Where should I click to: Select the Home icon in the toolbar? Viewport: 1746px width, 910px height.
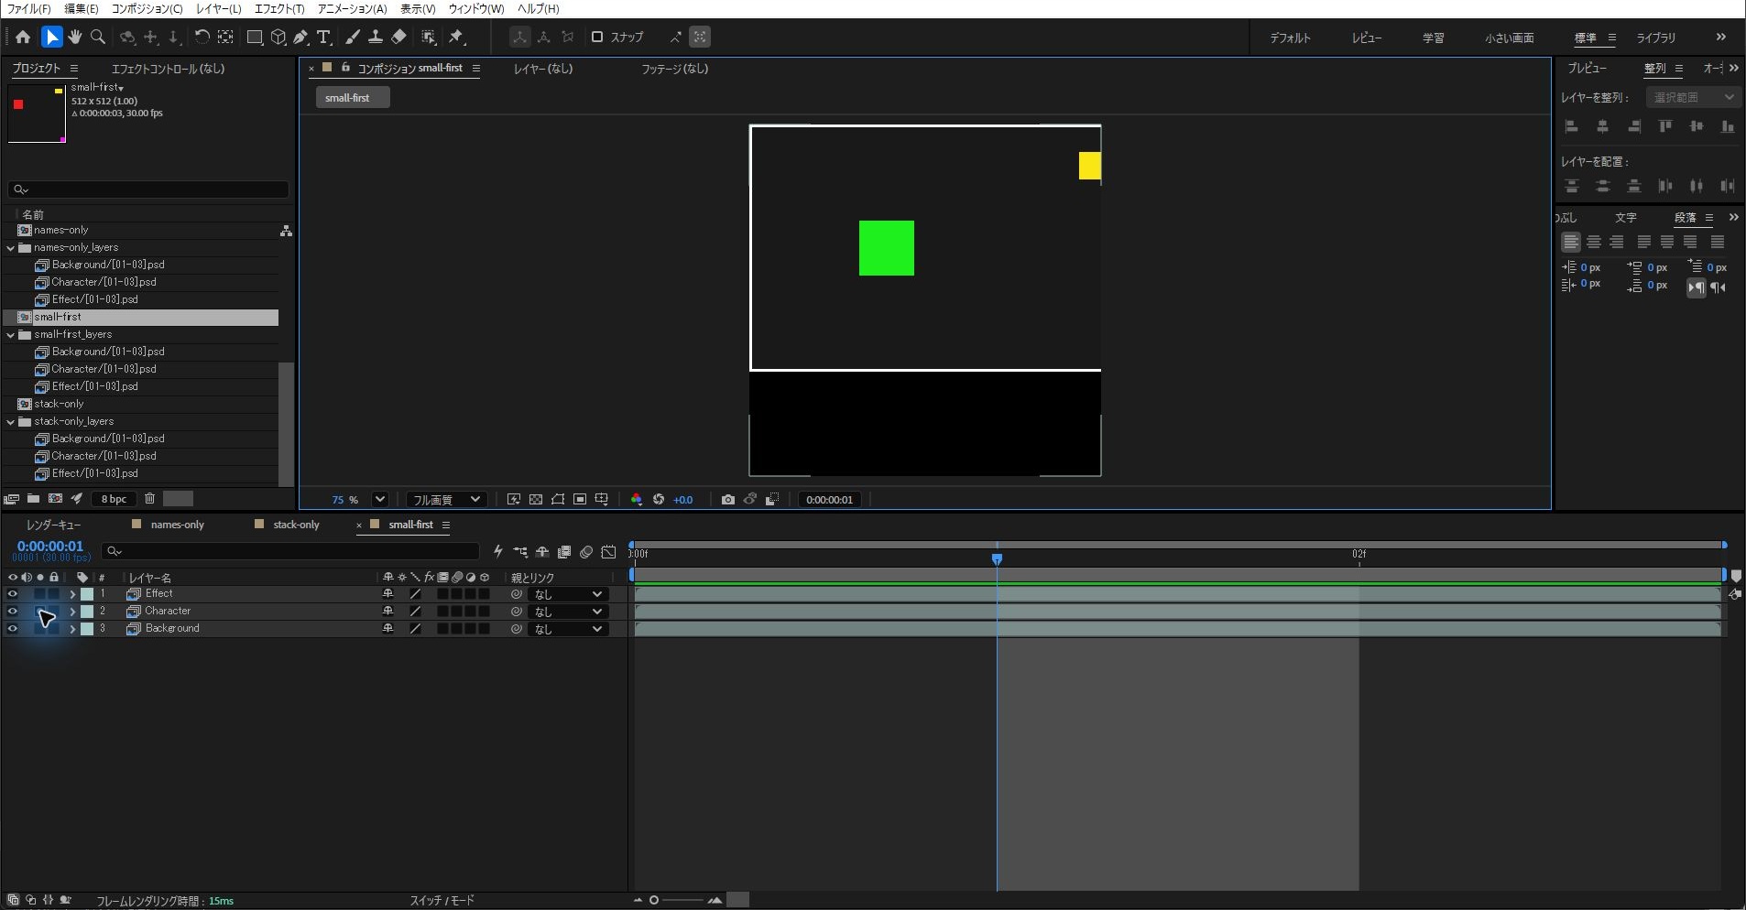(x=23, y=38)
